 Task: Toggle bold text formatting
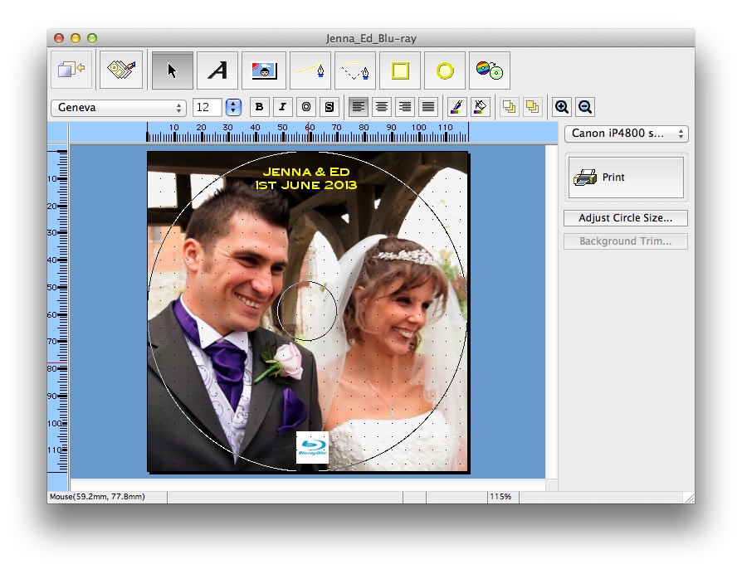click(x=260, y=107)
